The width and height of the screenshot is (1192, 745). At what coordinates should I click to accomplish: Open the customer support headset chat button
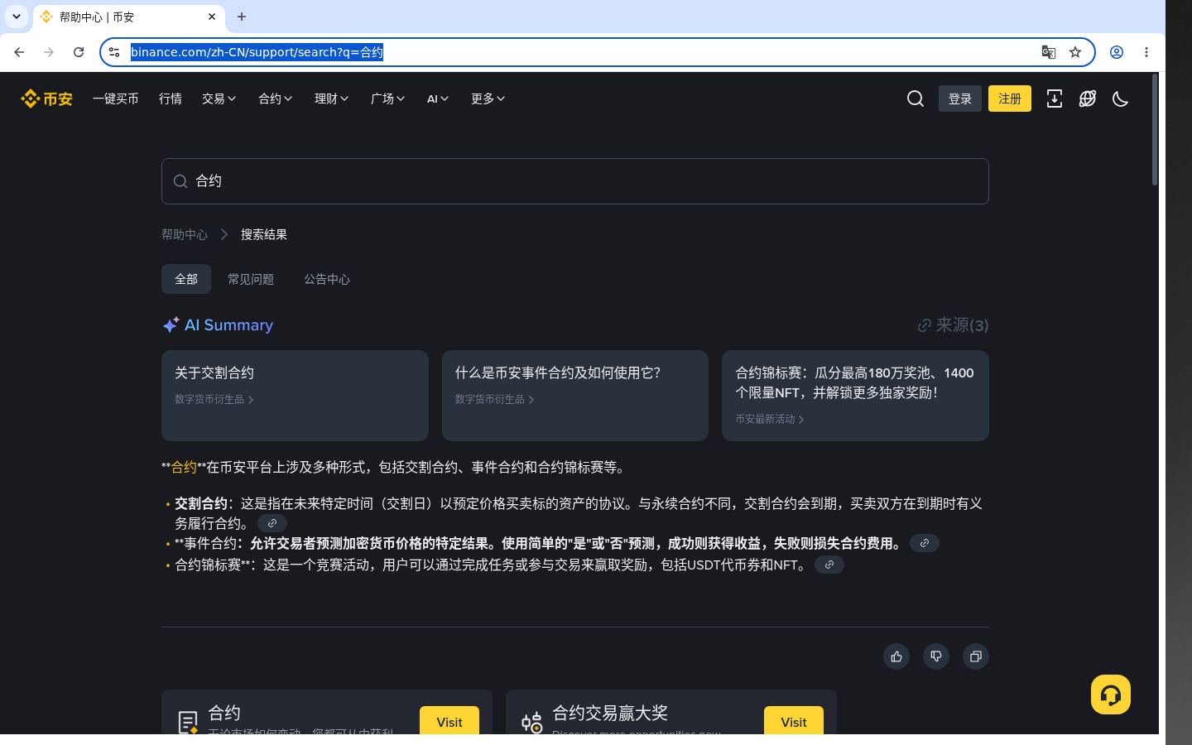pyautogui.click(x=1110, y=695)
